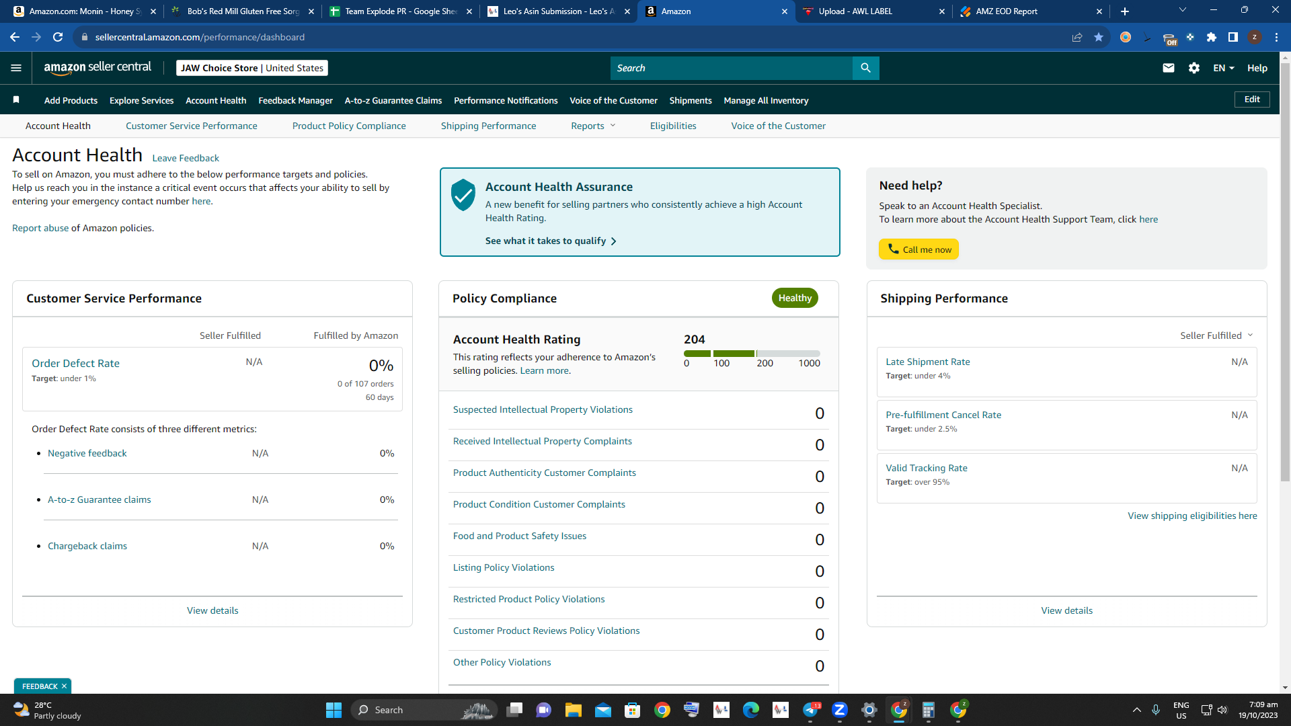Image resolution: width=1291 pixels, height=726 pixels.
Task: Open Chargeback claims link
Action: (x=87, y=546)
